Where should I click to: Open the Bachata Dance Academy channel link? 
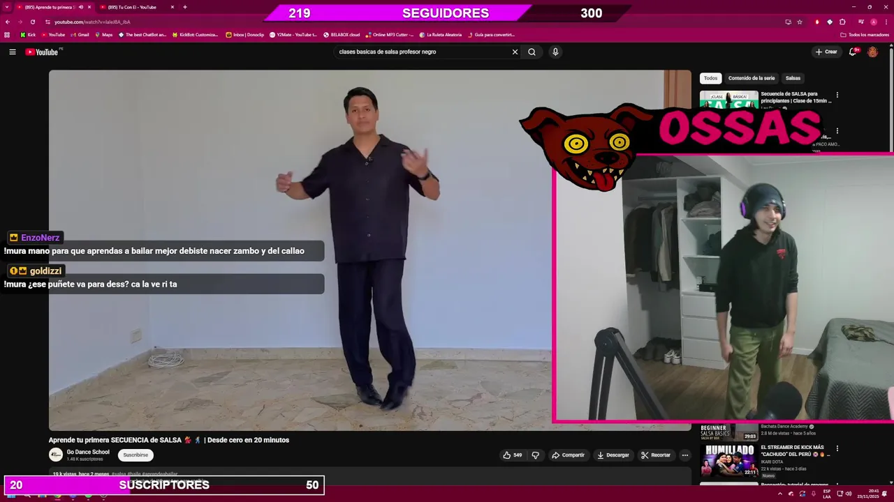784,426
